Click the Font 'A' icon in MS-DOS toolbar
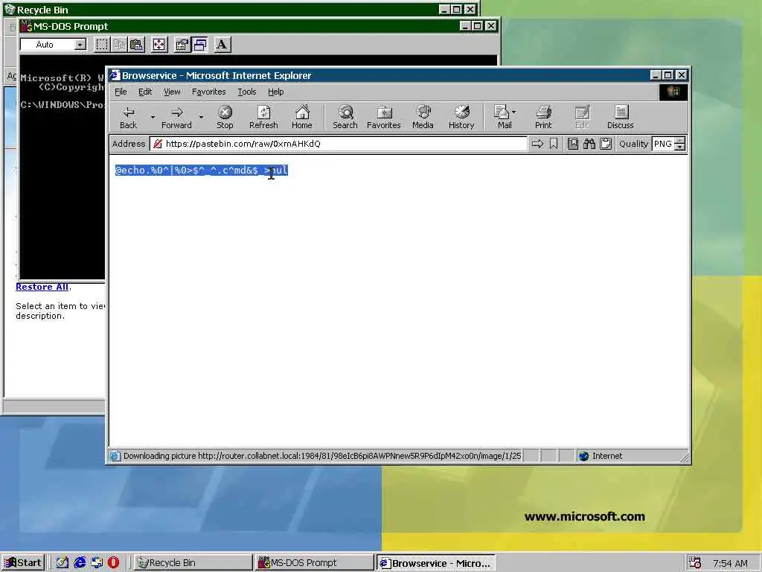The width and height of the screenshot is (762, 572). coord(222,45)
